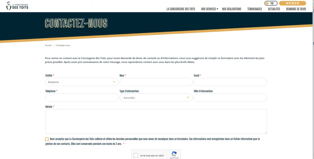Open the Civilité dropdown showing Madame
The width and height of the screenshot is (314, 159).
[x=82, y=82]
